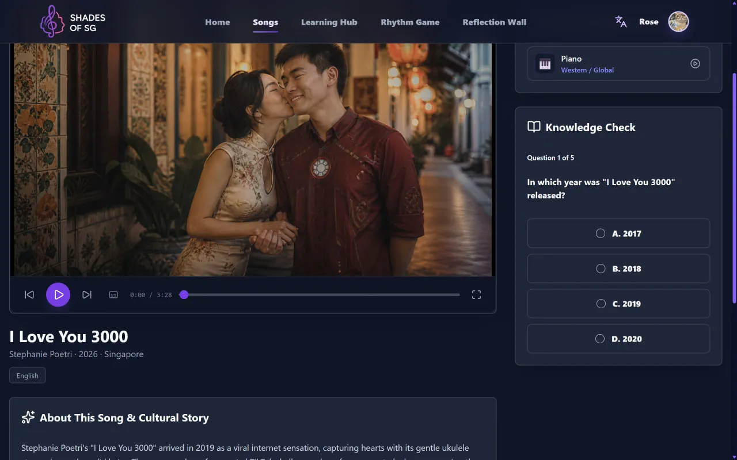Toggle video subtitles captions
This screenshot has width=737, height=460.
(113, 294)
